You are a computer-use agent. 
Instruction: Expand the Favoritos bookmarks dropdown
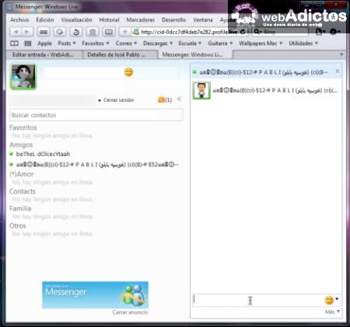click(96, 43)
